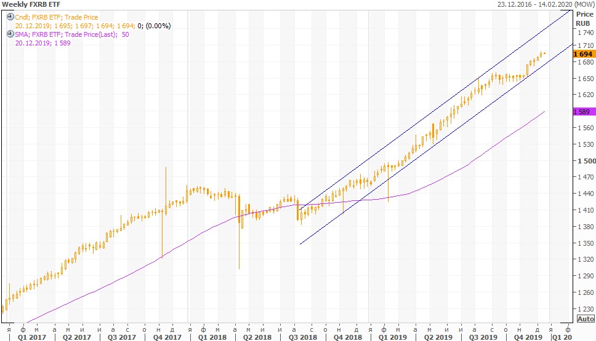Click the 1 500 level on price axis
Viewport: 596px width, 341px height.
tap(585, 161)
